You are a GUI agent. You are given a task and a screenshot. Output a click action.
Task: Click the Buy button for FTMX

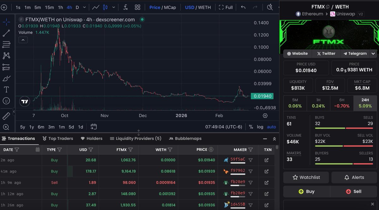click(x=306, y=191)
